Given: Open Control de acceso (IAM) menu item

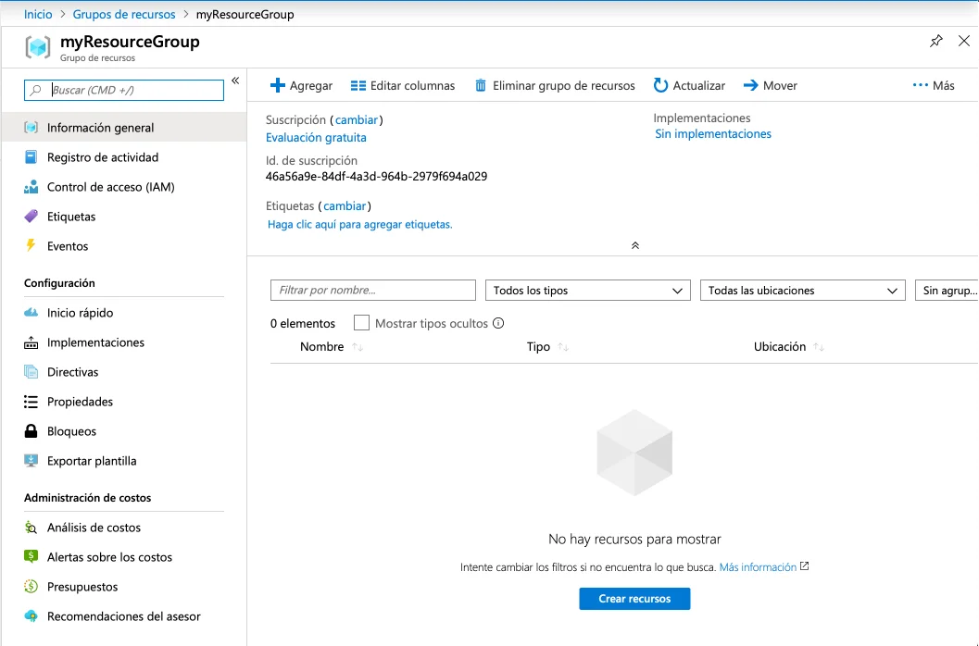Looking at the screenshot, I should 110,187.
